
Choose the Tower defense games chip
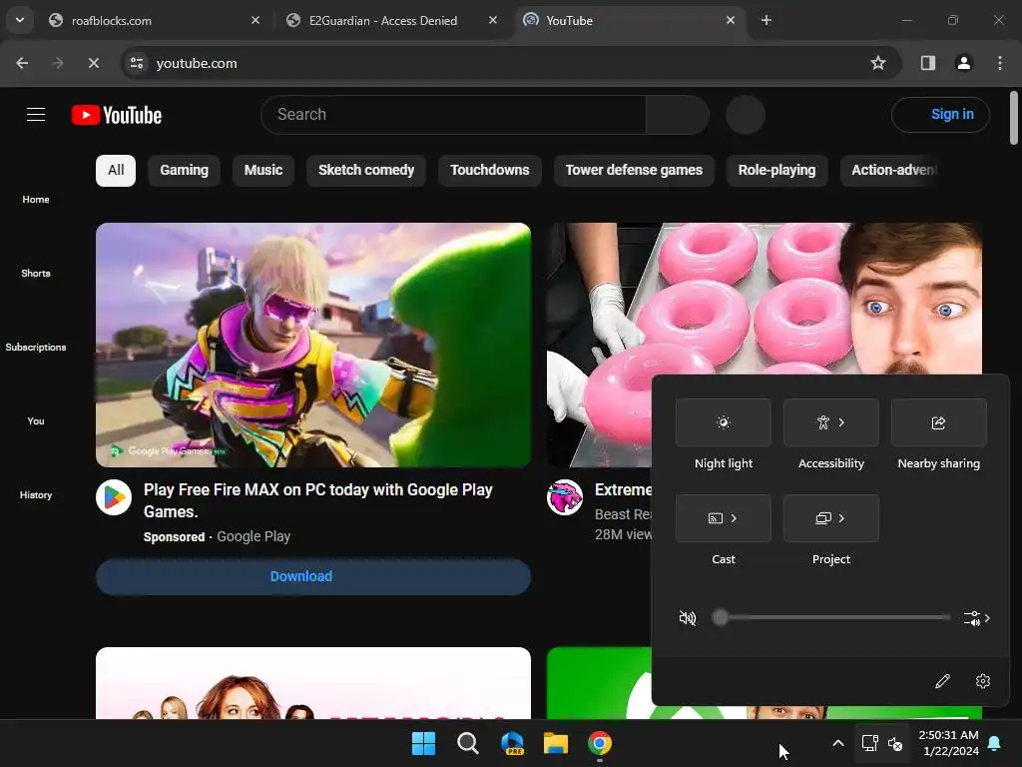click(x=634, y=170)
